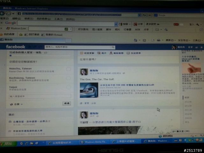Click the 略過 skip button
This screenshot has height=153, width=204.
pos(67,103)
